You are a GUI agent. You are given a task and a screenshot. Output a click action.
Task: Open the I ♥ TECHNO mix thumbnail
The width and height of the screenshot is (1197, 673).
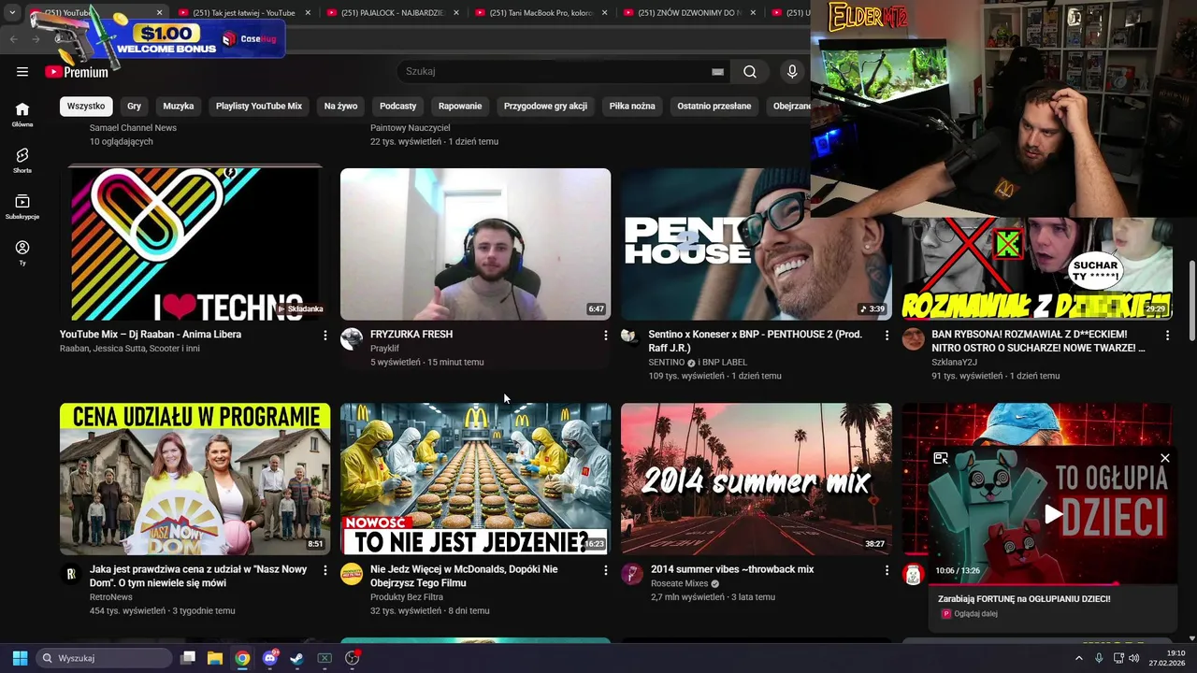click(195, 244)
